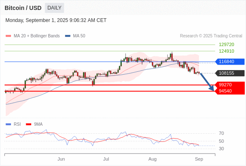246x166 pixels.
Task: Click the 124910 resistance level label
Action: click(226, 51)
